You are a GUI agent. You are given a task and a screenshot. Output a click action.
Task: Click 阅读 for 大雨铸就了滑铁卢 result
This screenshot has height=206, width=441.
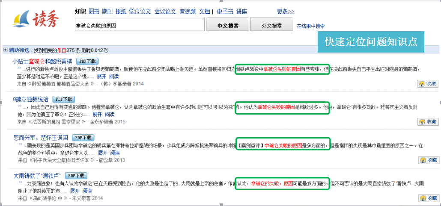[x=87, y=191]
